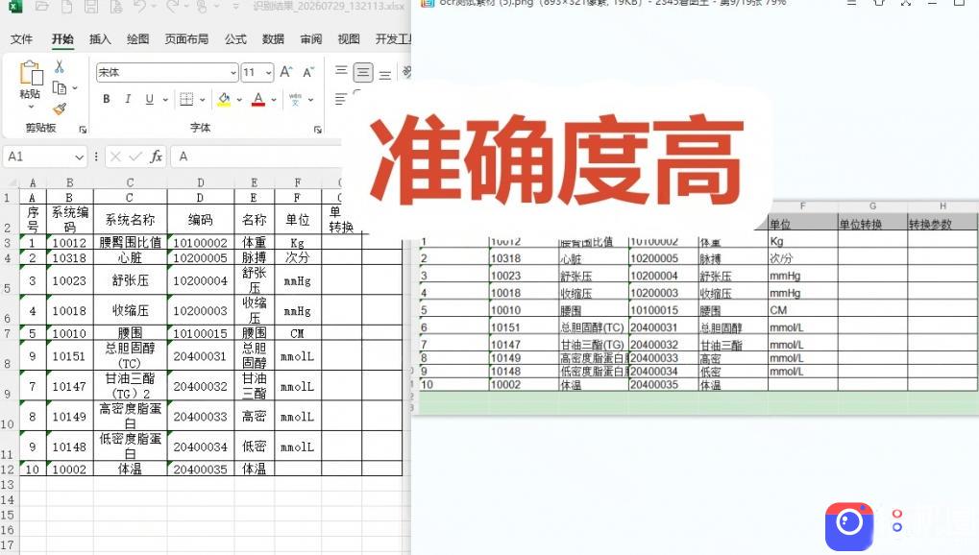Switch to the 绘图 ribbon tab
Screen dimensions: 979x555
138,39
